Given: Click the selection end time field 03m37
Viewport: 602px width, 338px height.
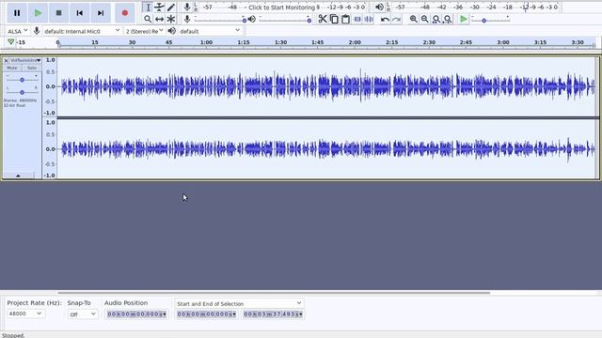Looking at the screenshot, I should tap(273, 315).
